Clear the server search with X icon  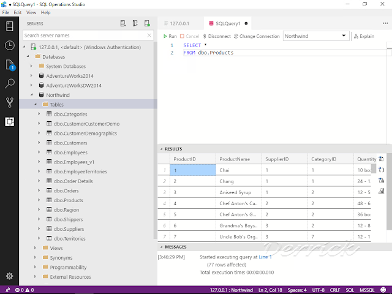click(x=149, y=36)
